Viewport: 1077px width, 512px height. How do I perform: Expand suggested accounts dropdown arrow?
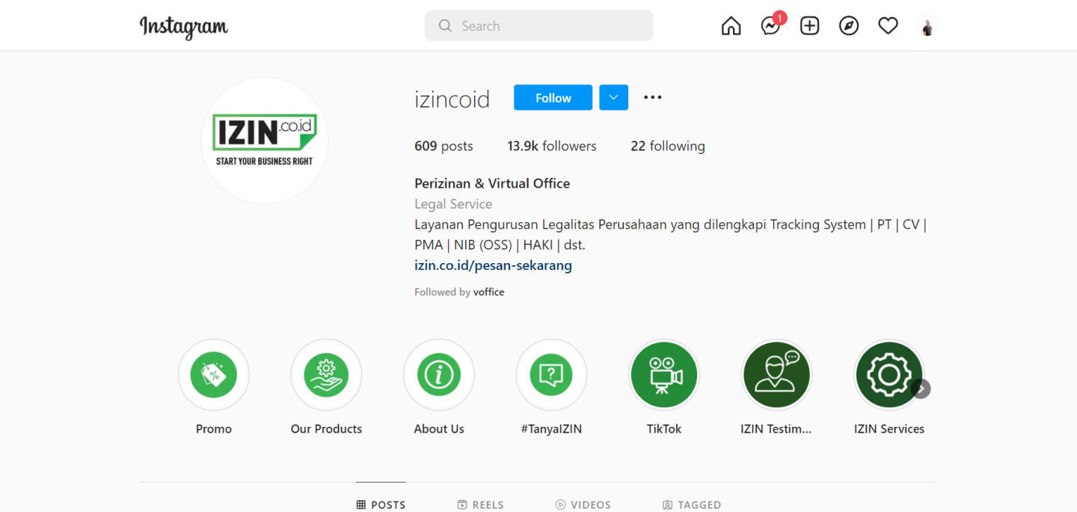[613, 98]
